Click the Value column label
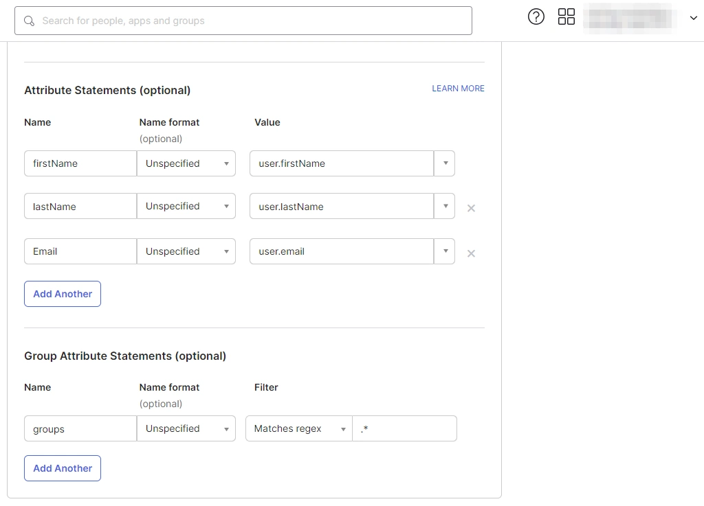The width and height of the screenshot is (704, 506). click(267, 122)
